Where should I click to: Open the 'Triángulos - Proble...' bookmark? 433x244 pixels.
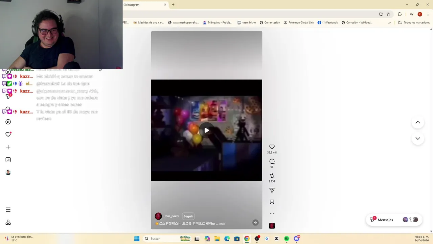tap(218, 23)
